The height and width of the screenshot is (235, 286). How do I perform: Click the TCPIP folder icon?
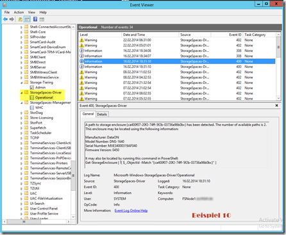(x=26, y=138)
